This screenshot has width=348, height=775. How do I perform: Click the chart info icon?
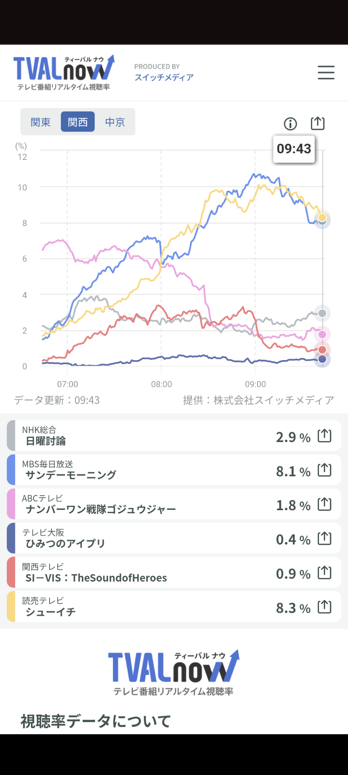click(x=290, y=124)
